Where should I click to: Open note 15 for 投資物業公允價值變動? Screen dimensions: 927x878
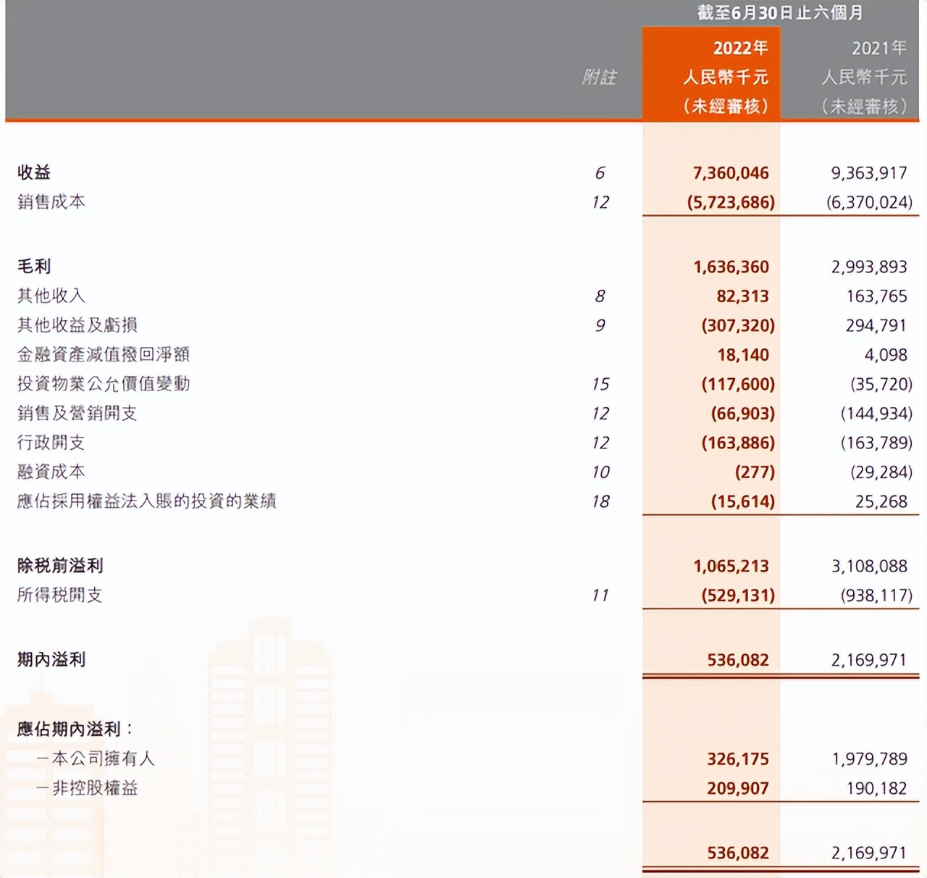coord(600,384)
